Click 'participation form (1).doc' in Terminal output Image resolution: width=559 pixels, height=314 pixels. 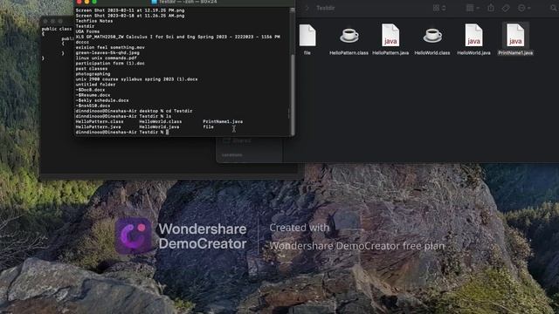point(110,64)
